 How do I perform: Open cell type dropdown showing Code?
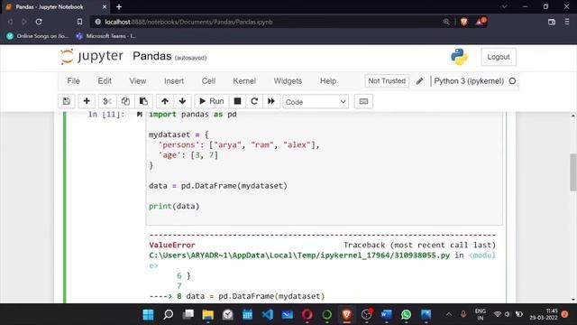click(316, 102)
